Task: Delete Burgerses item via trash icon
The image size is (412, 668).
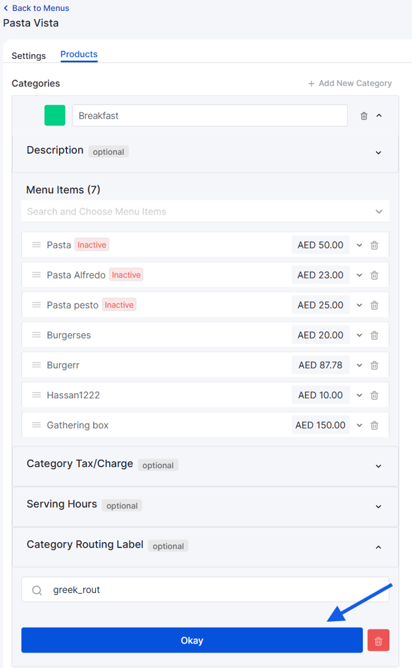Action: tap(374, 336)
